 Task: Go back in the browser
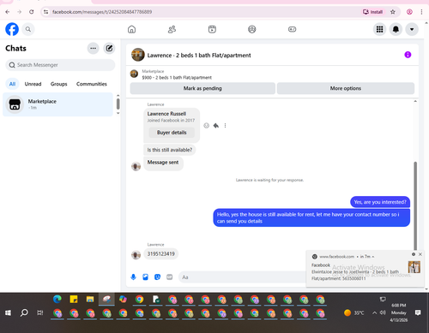(x=8, y=12)
